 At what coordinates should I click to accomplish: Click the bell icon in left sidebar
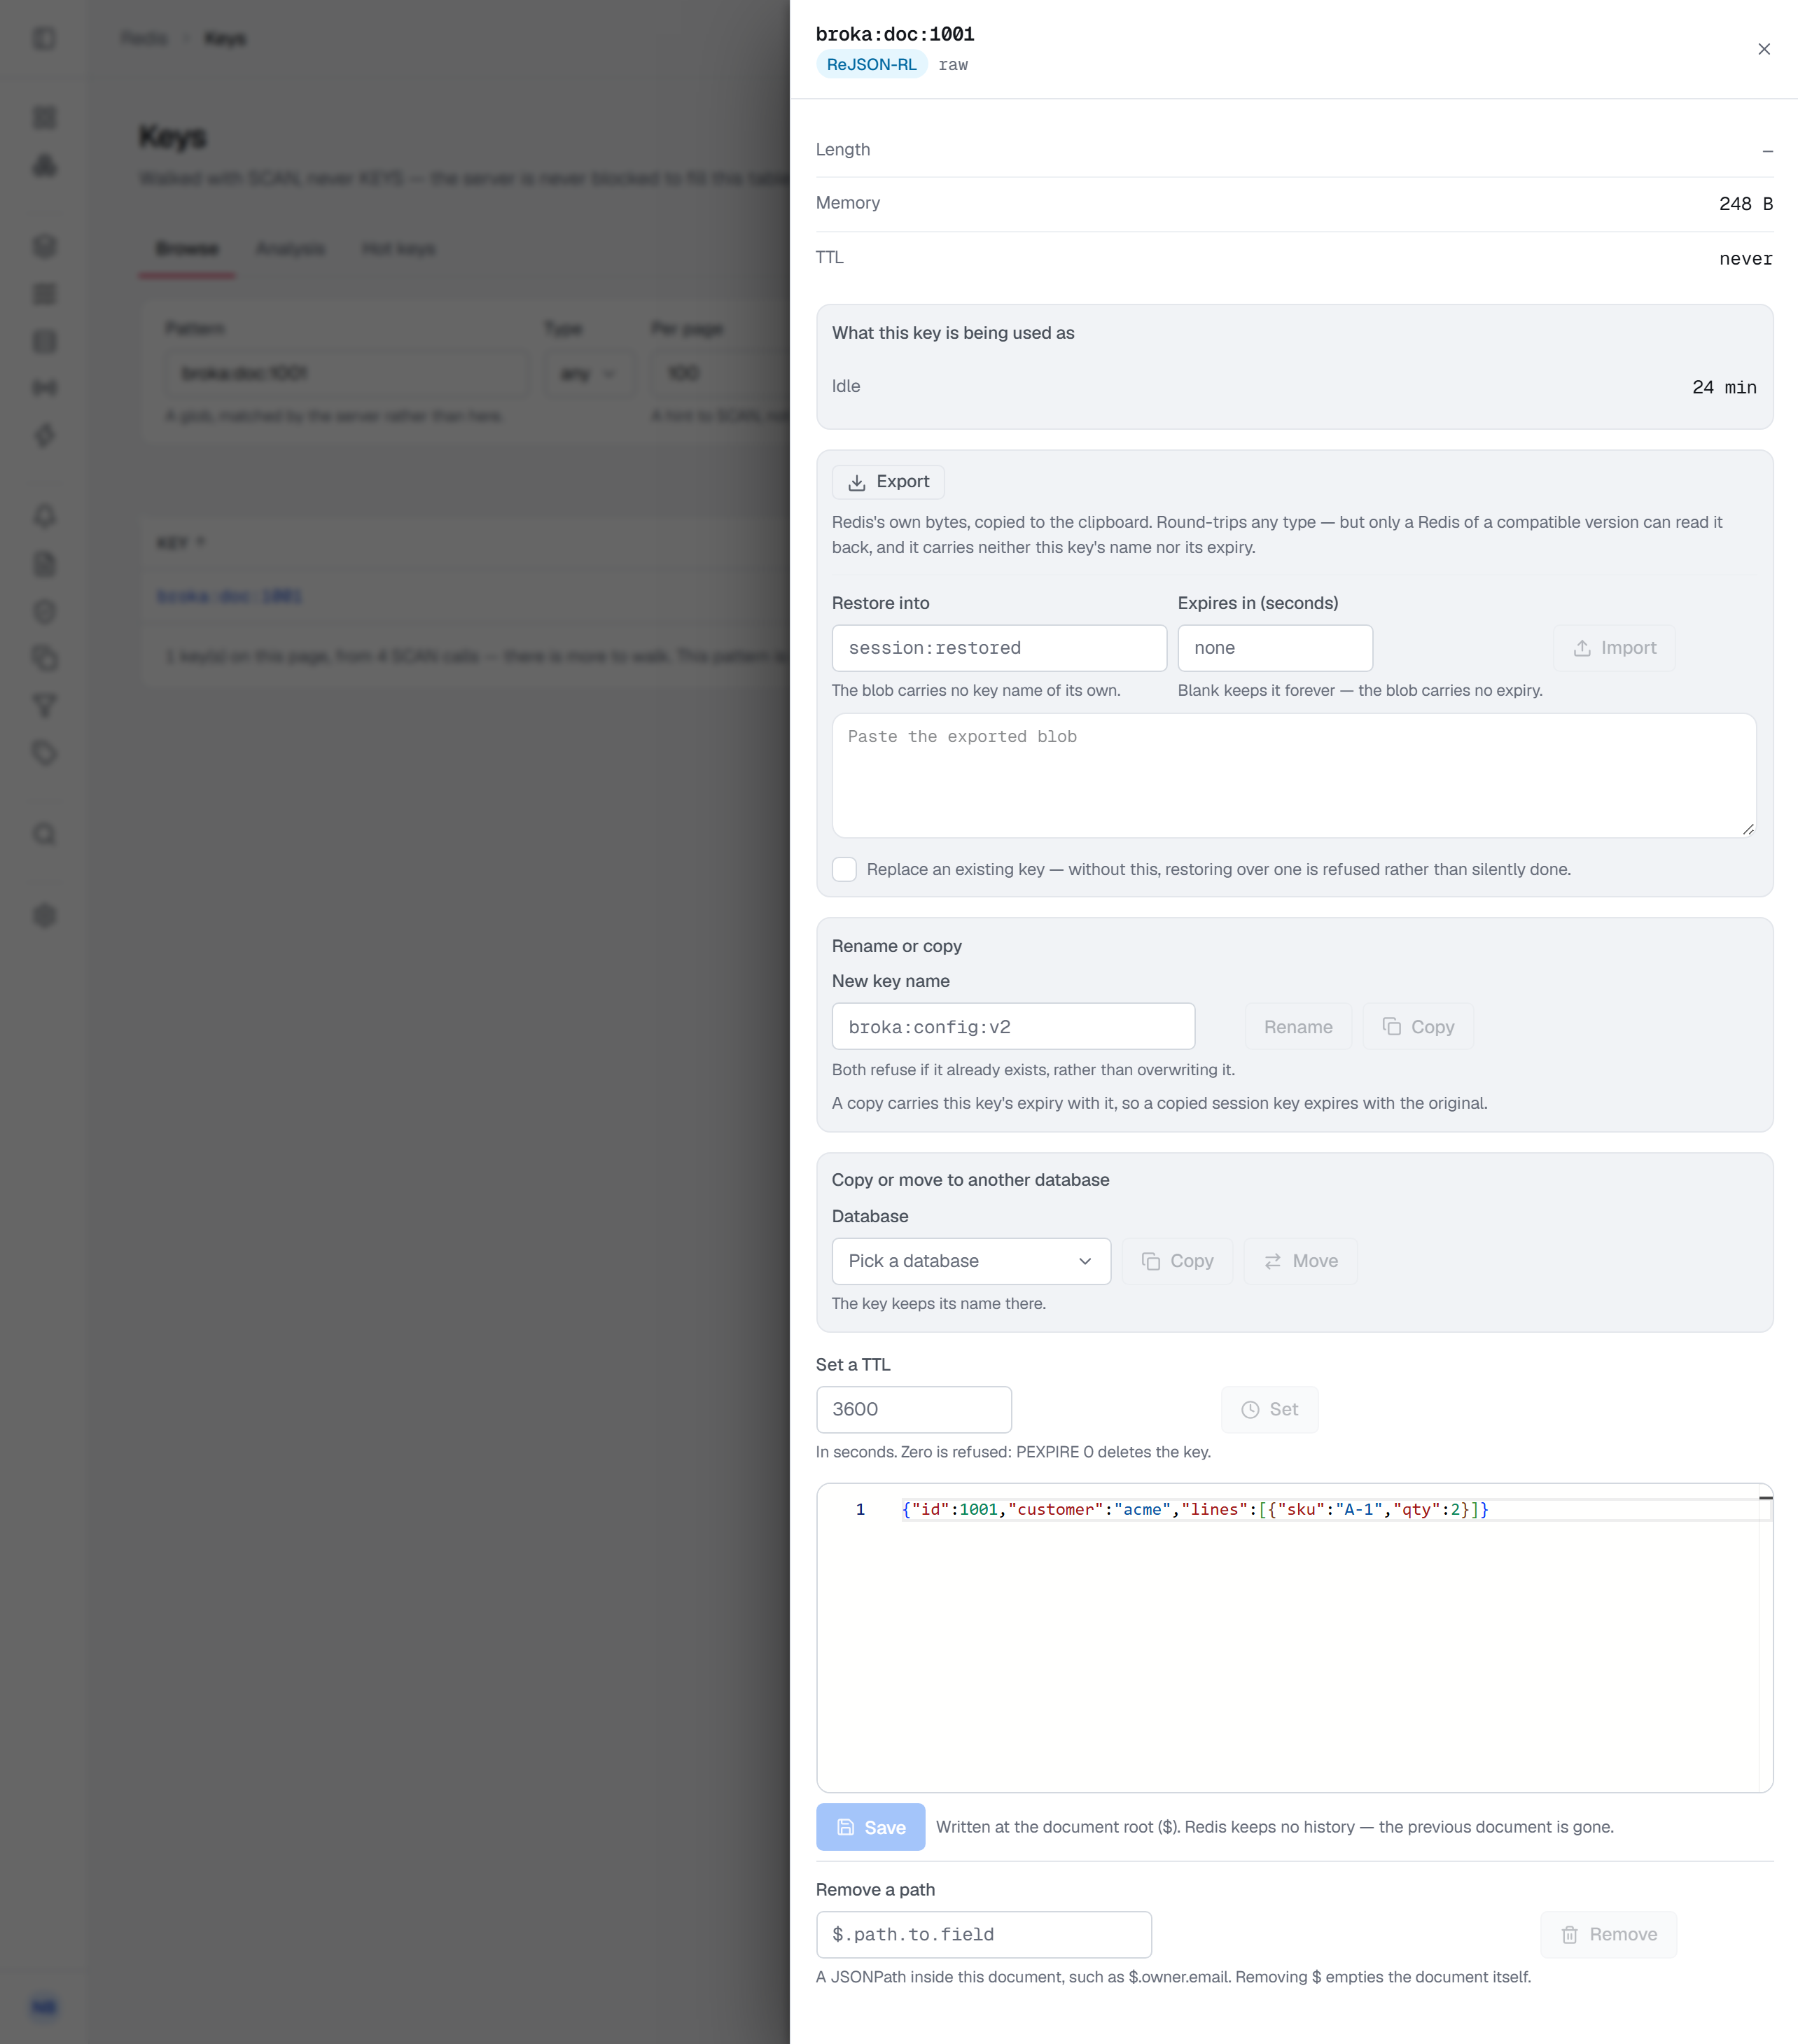point(45,516)
